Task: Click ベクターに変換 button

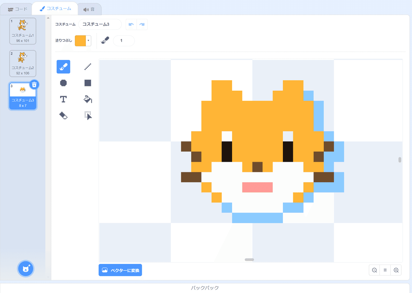Action: 120,270
